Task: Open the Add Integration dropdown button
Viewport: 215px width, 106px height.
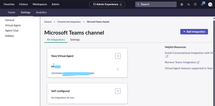Action: (x=194, y=31)
